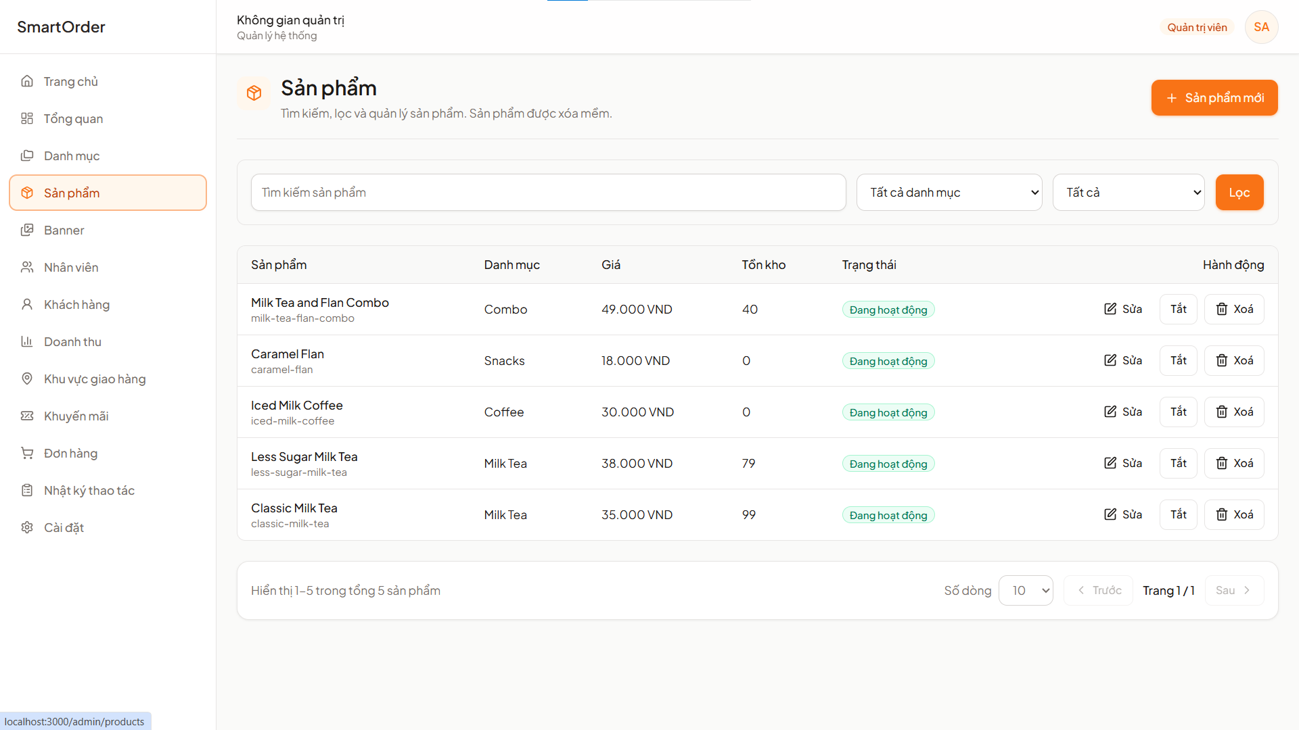
Task: Click the Doanh thu chart icon
Action: click(27, 341)
